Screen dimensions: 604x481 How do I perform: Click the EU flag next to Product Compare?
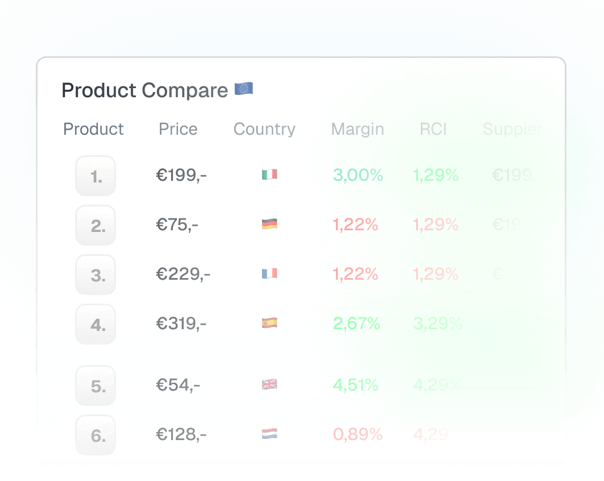coord(245,89)
